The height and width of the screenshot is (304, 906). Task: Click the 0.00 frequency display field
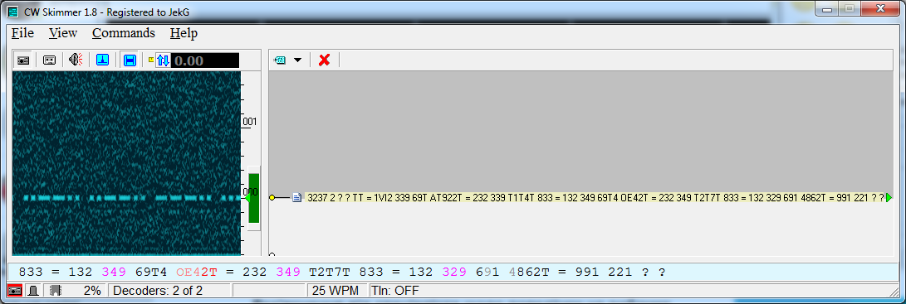[205, 60]
